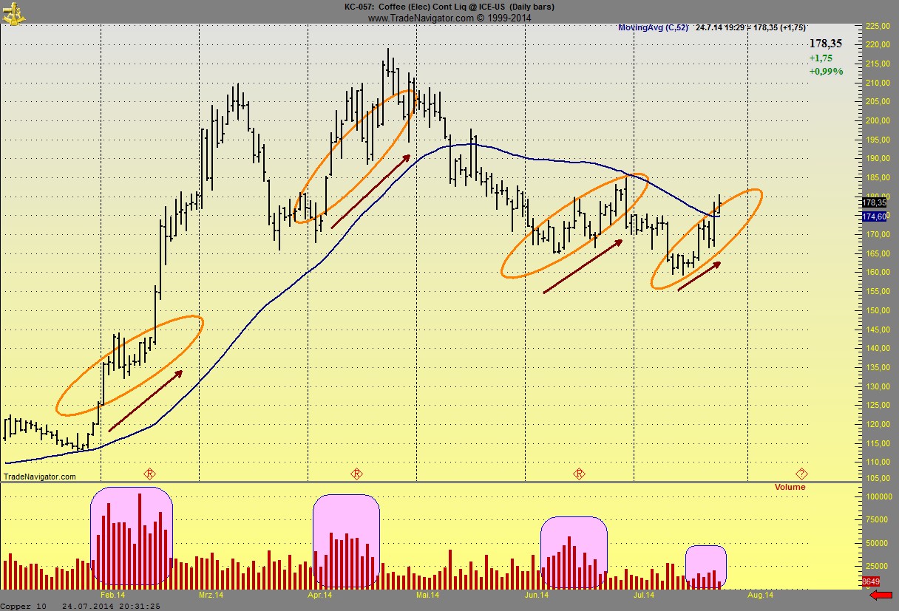Click the 25000 volume axis value
The image size is (899, 611).
875,566
